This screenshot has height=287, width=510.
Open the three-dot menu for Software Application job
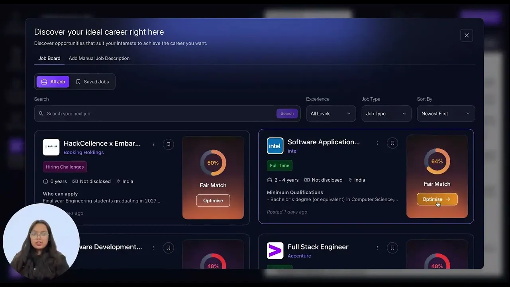pos(377,143)
